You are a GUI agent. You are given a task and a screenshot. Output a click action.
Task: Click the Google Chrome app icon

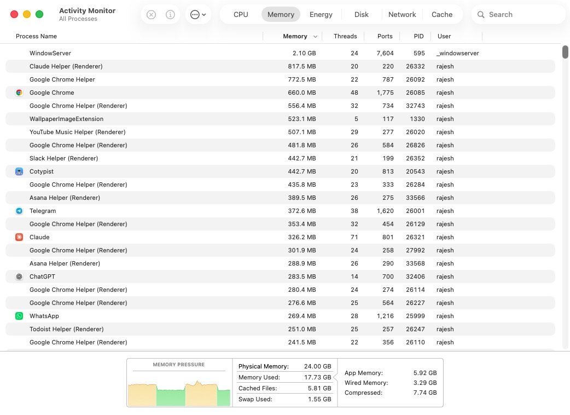pyautogui.click(x=19, y=93)
